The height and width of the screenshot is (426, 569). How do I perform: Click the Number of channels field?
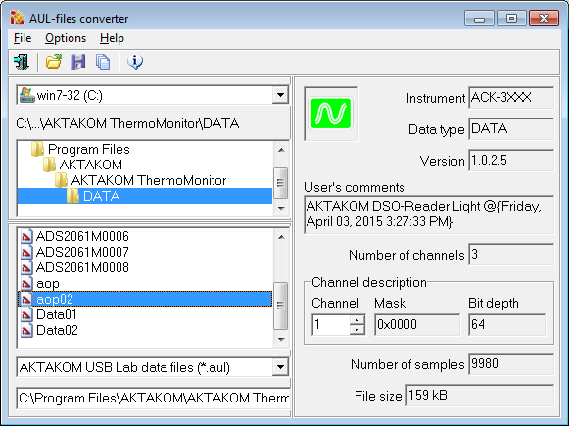click(x=511, y=255)
